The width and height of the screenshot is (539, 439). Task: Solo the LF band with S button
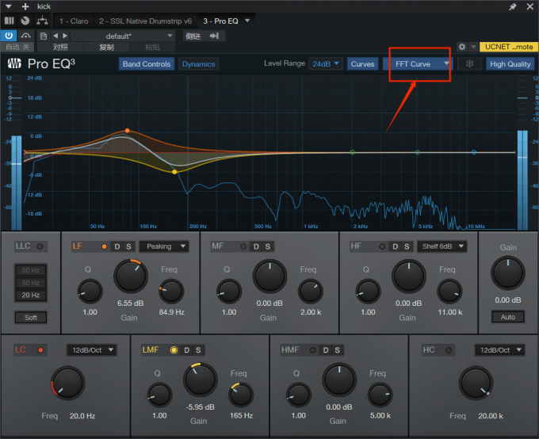tap(128, 246)
